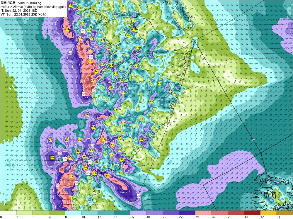Image resolution: width=293 pixels, height=219 pixels.
Task: Click legend swatch between 26 and 28
Action: pyautogui.click(x=219, y=213)
